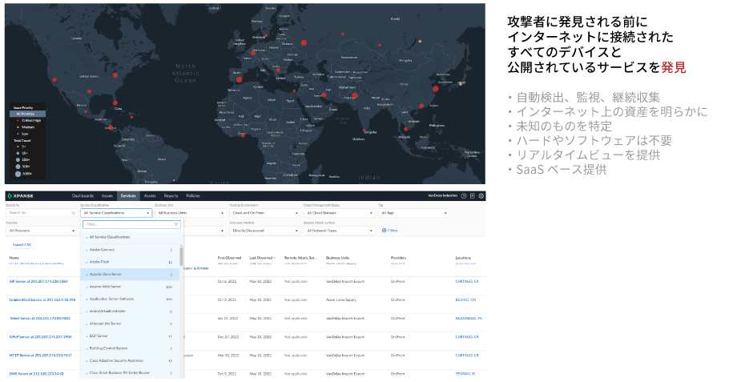Screen dimensions: 737x382
Task: Click the search magnifier icon
Action: pos(74,213)
